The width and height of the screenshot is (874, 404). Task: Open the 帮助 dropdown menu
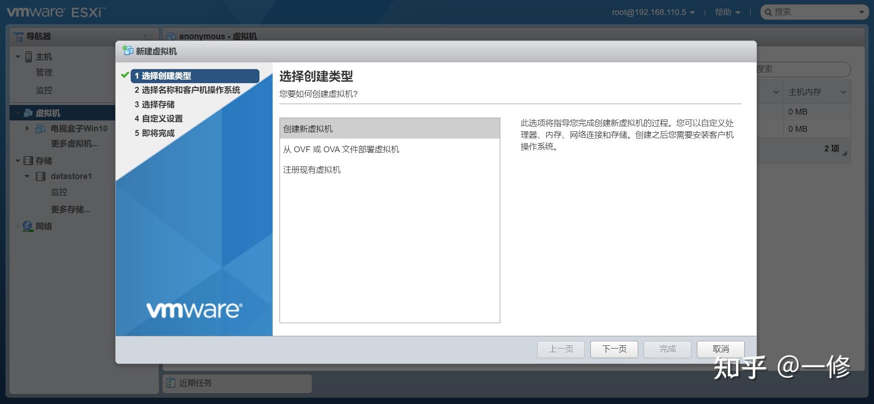coord(727,12)
